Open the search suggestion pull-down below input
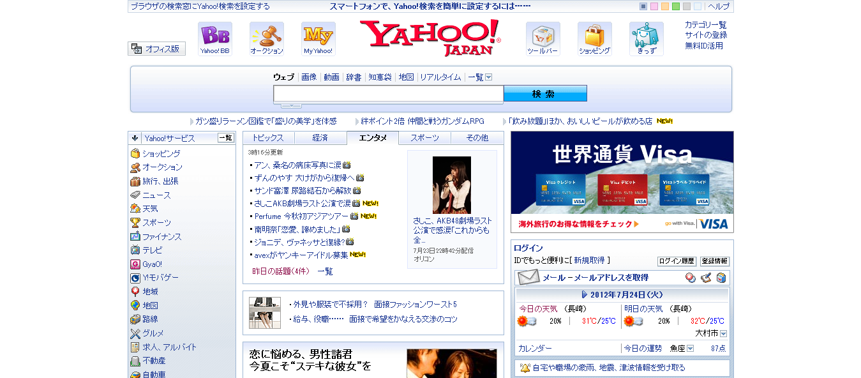 pyautogui.click(x=291, y=105)
